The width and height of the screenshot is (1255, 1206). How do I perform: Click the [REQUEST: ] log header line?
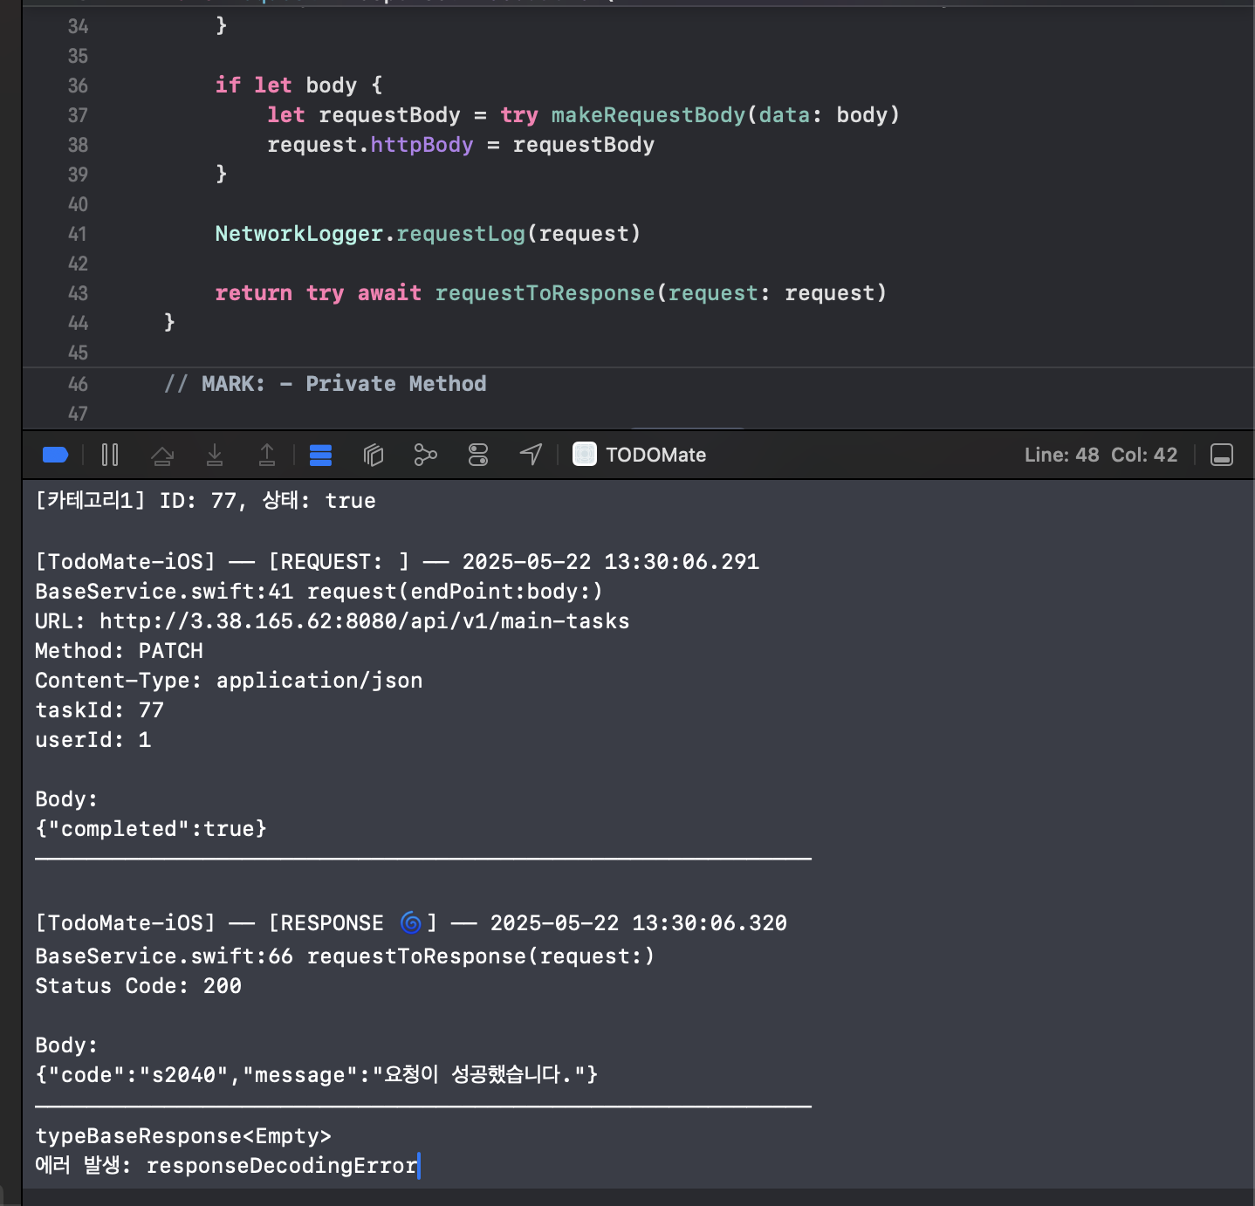pyautogui.click(x=397, y=562)
